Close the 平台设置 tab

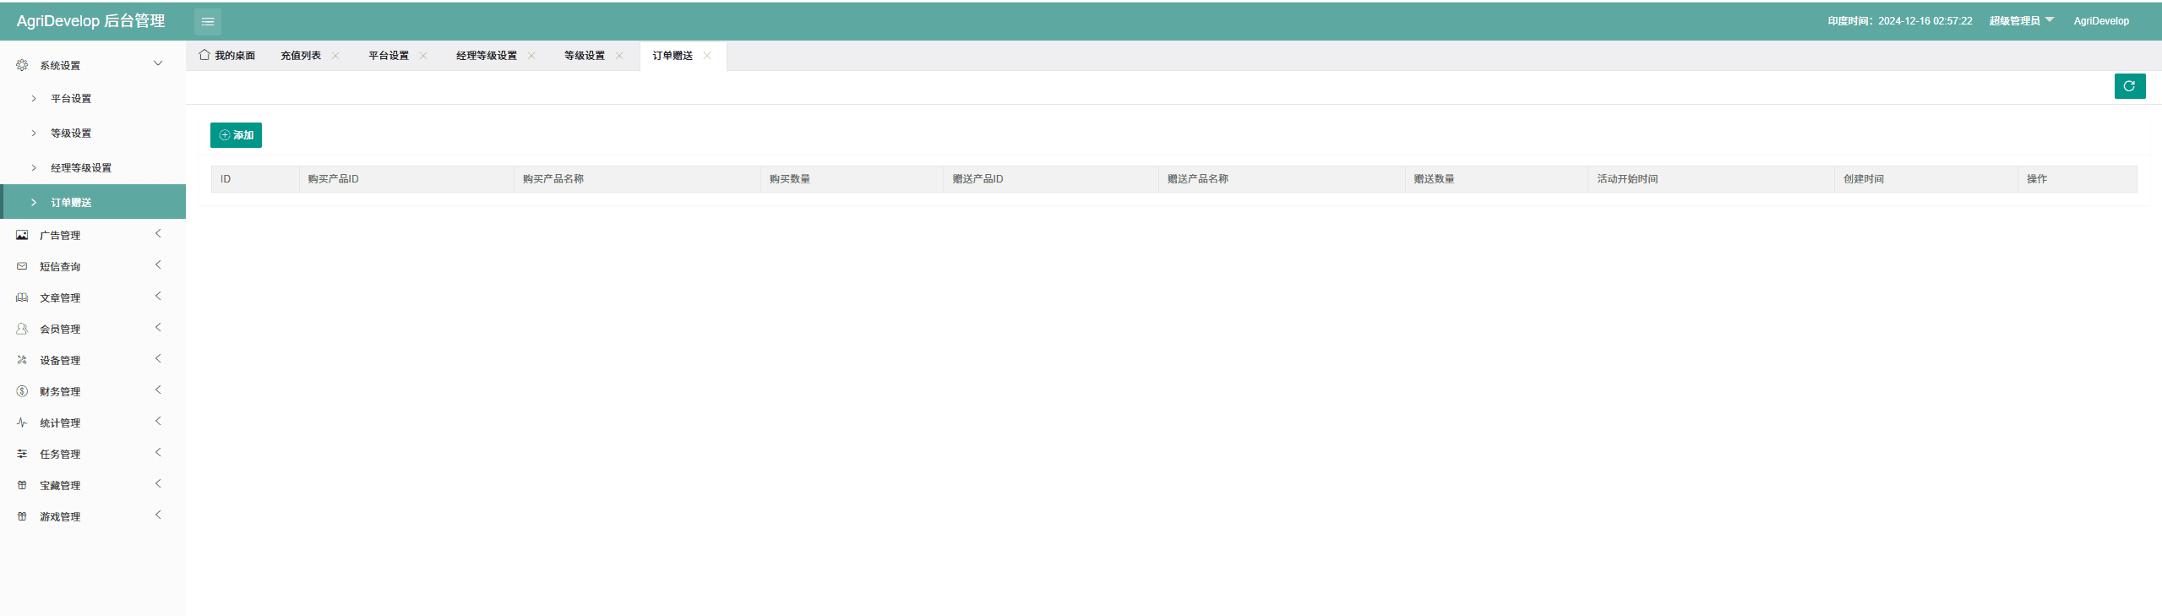pyautogui.click(x=423, y=56)
